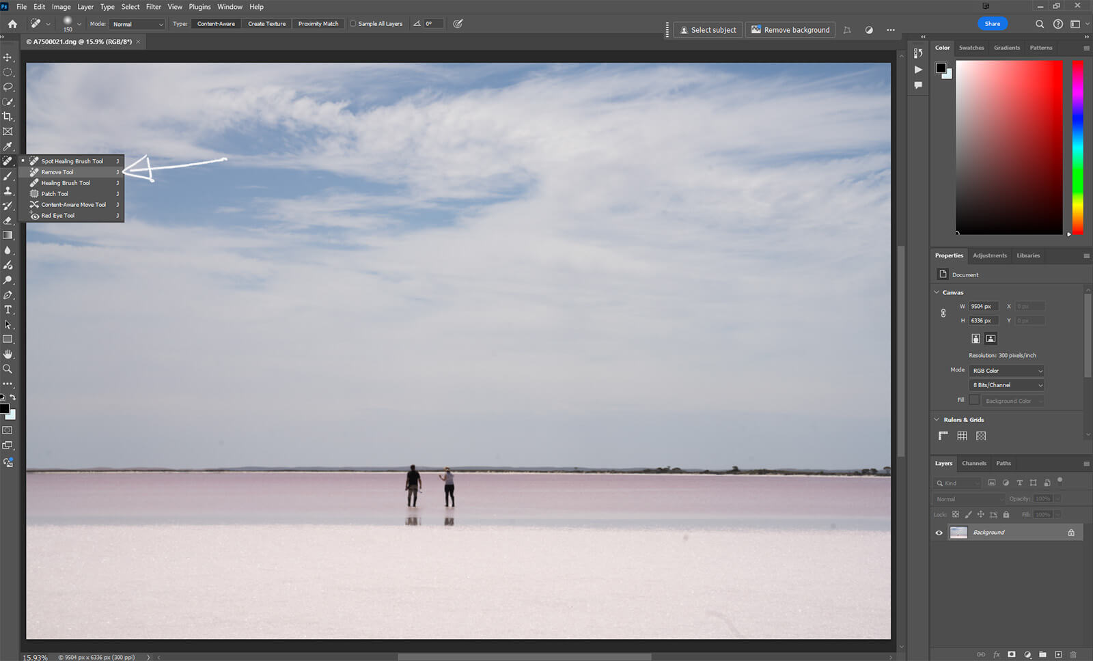
Task: Select the Move tool
Action: (8, 57)
